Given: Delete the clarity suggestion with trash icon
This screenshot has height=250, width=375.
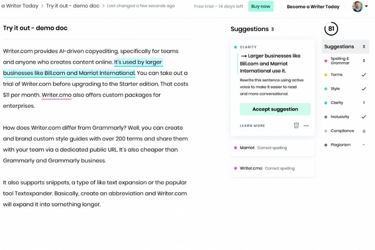Looking at the screenshot, I should point(296,125).
